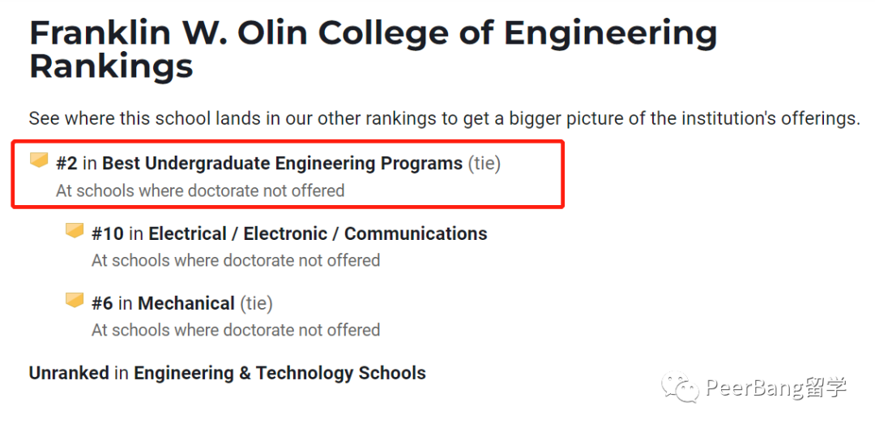875x428 pixels.
Task: Click the #6 rank number
Action: tap(102, 303)
